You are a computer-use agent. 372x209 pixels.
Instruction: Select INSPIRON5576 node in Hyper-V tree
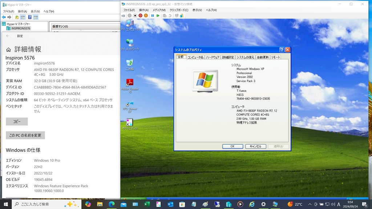point(20,28)
